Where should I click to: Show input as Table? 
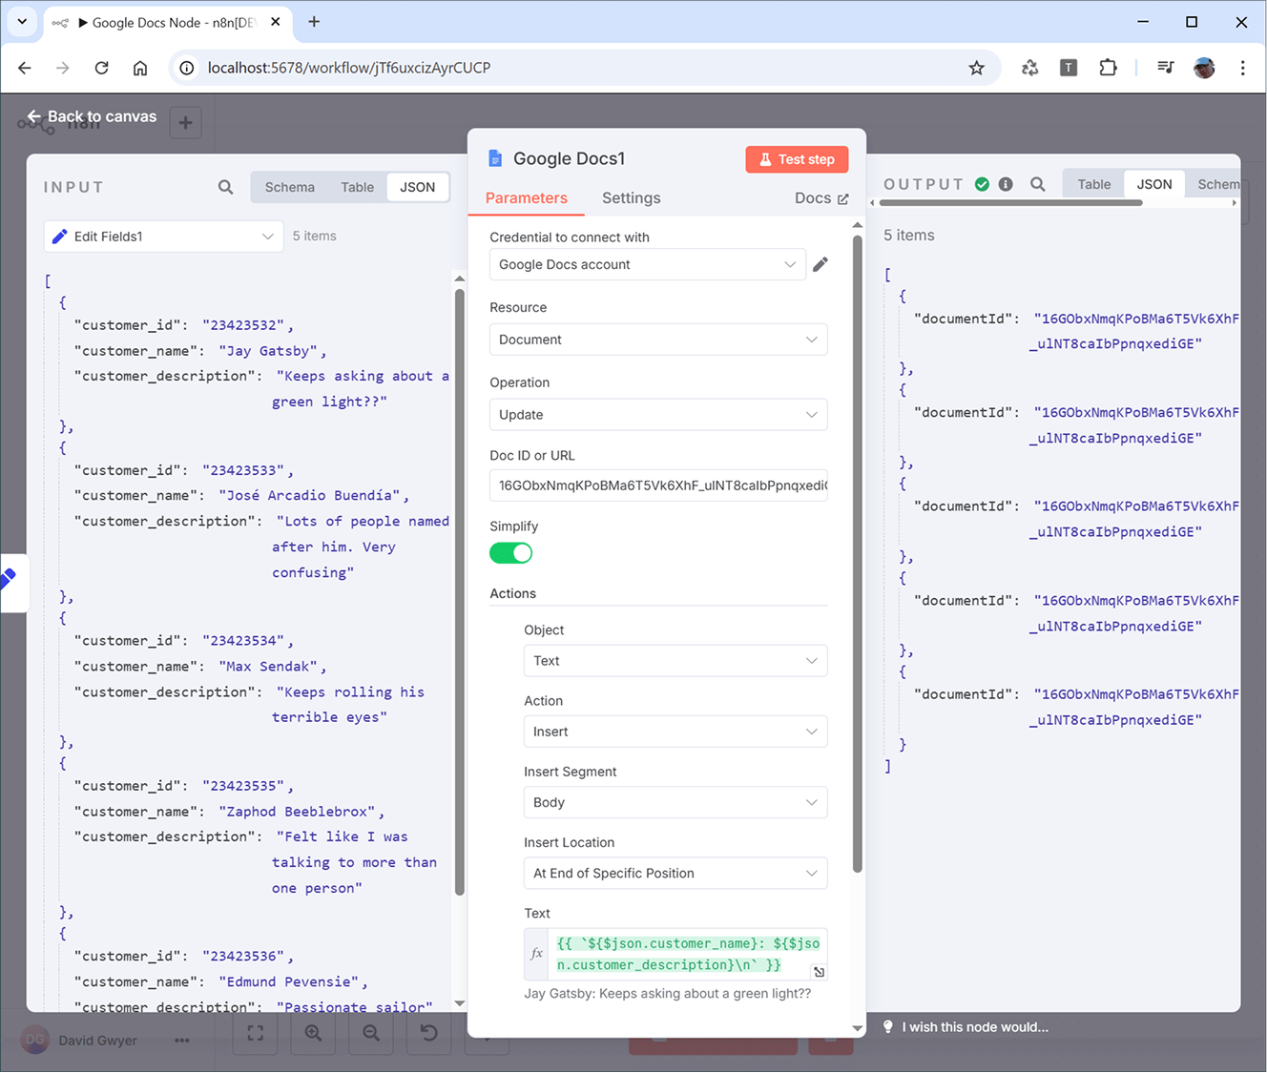358,187
